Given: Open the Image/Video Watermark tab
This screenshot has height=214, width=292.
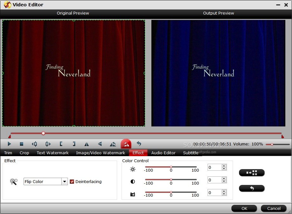Looking at the screenshot, I should point(101,153).
